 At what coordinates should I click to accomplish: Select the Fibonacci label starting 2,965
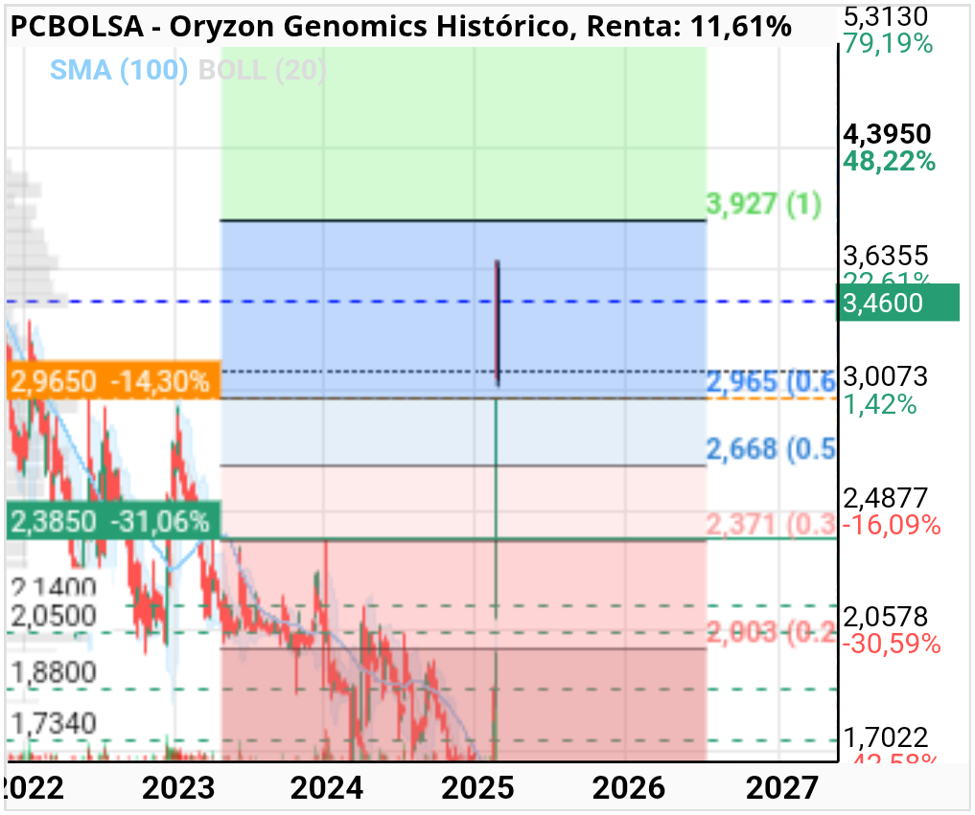771,381
